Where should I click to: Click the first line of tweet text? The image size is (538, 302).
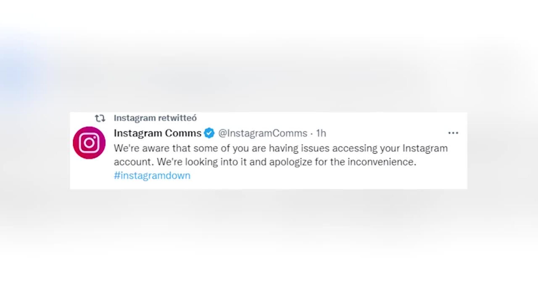[281, 148]
